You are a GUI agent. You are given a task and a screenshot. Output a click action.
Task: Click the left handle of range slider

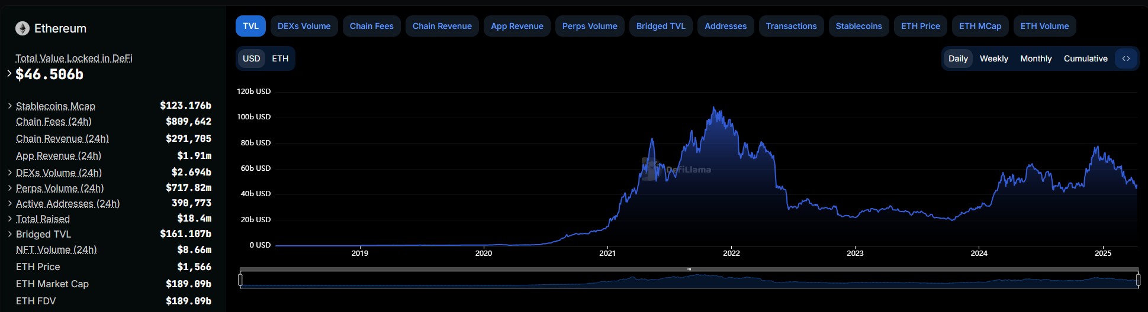coord(240,279)
